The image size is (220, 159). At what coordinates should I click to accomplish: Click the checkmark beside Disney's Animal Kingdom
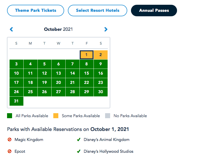[x=79, y=140]
